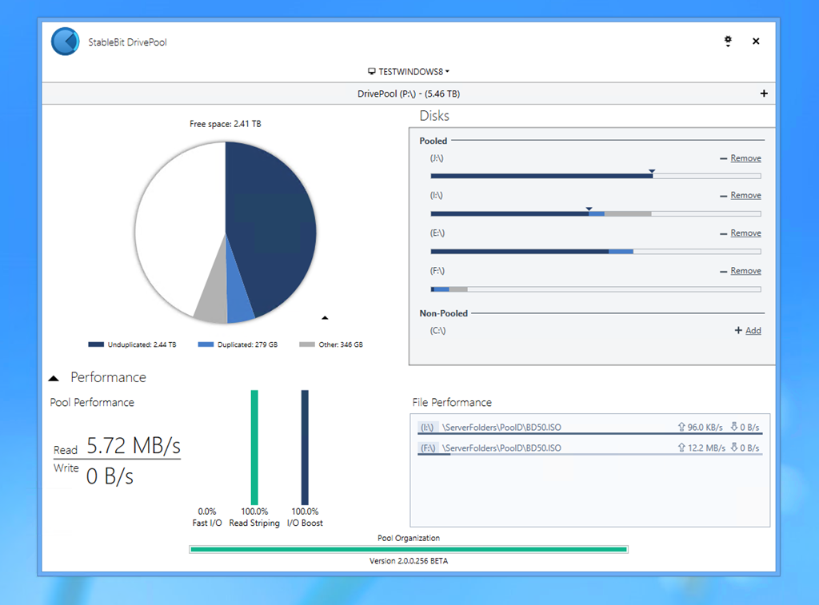This screenshot has width=819, height=605.
Task: Remove the J:\ disk from the pool
Action: (745, 158)
